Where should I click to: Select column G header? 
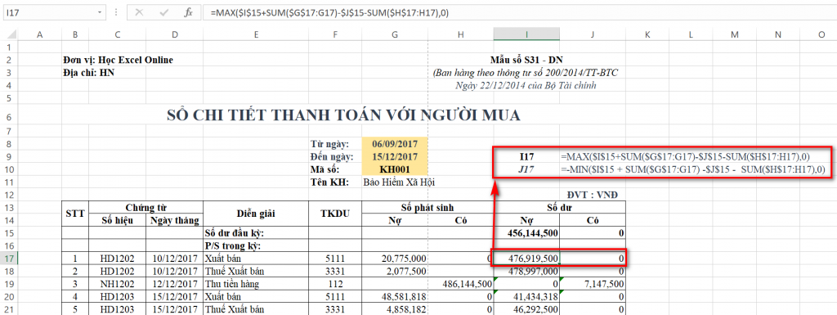tap(395, 34)
